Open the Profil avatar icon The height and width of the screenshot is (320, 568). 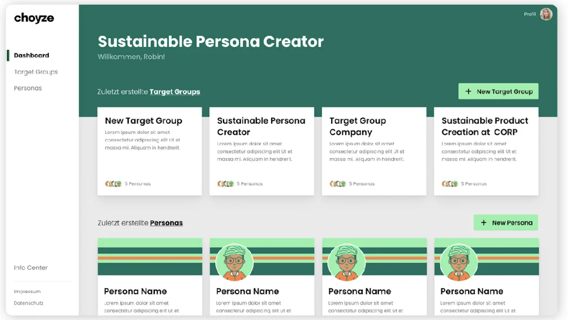click(x=546, y=14)
